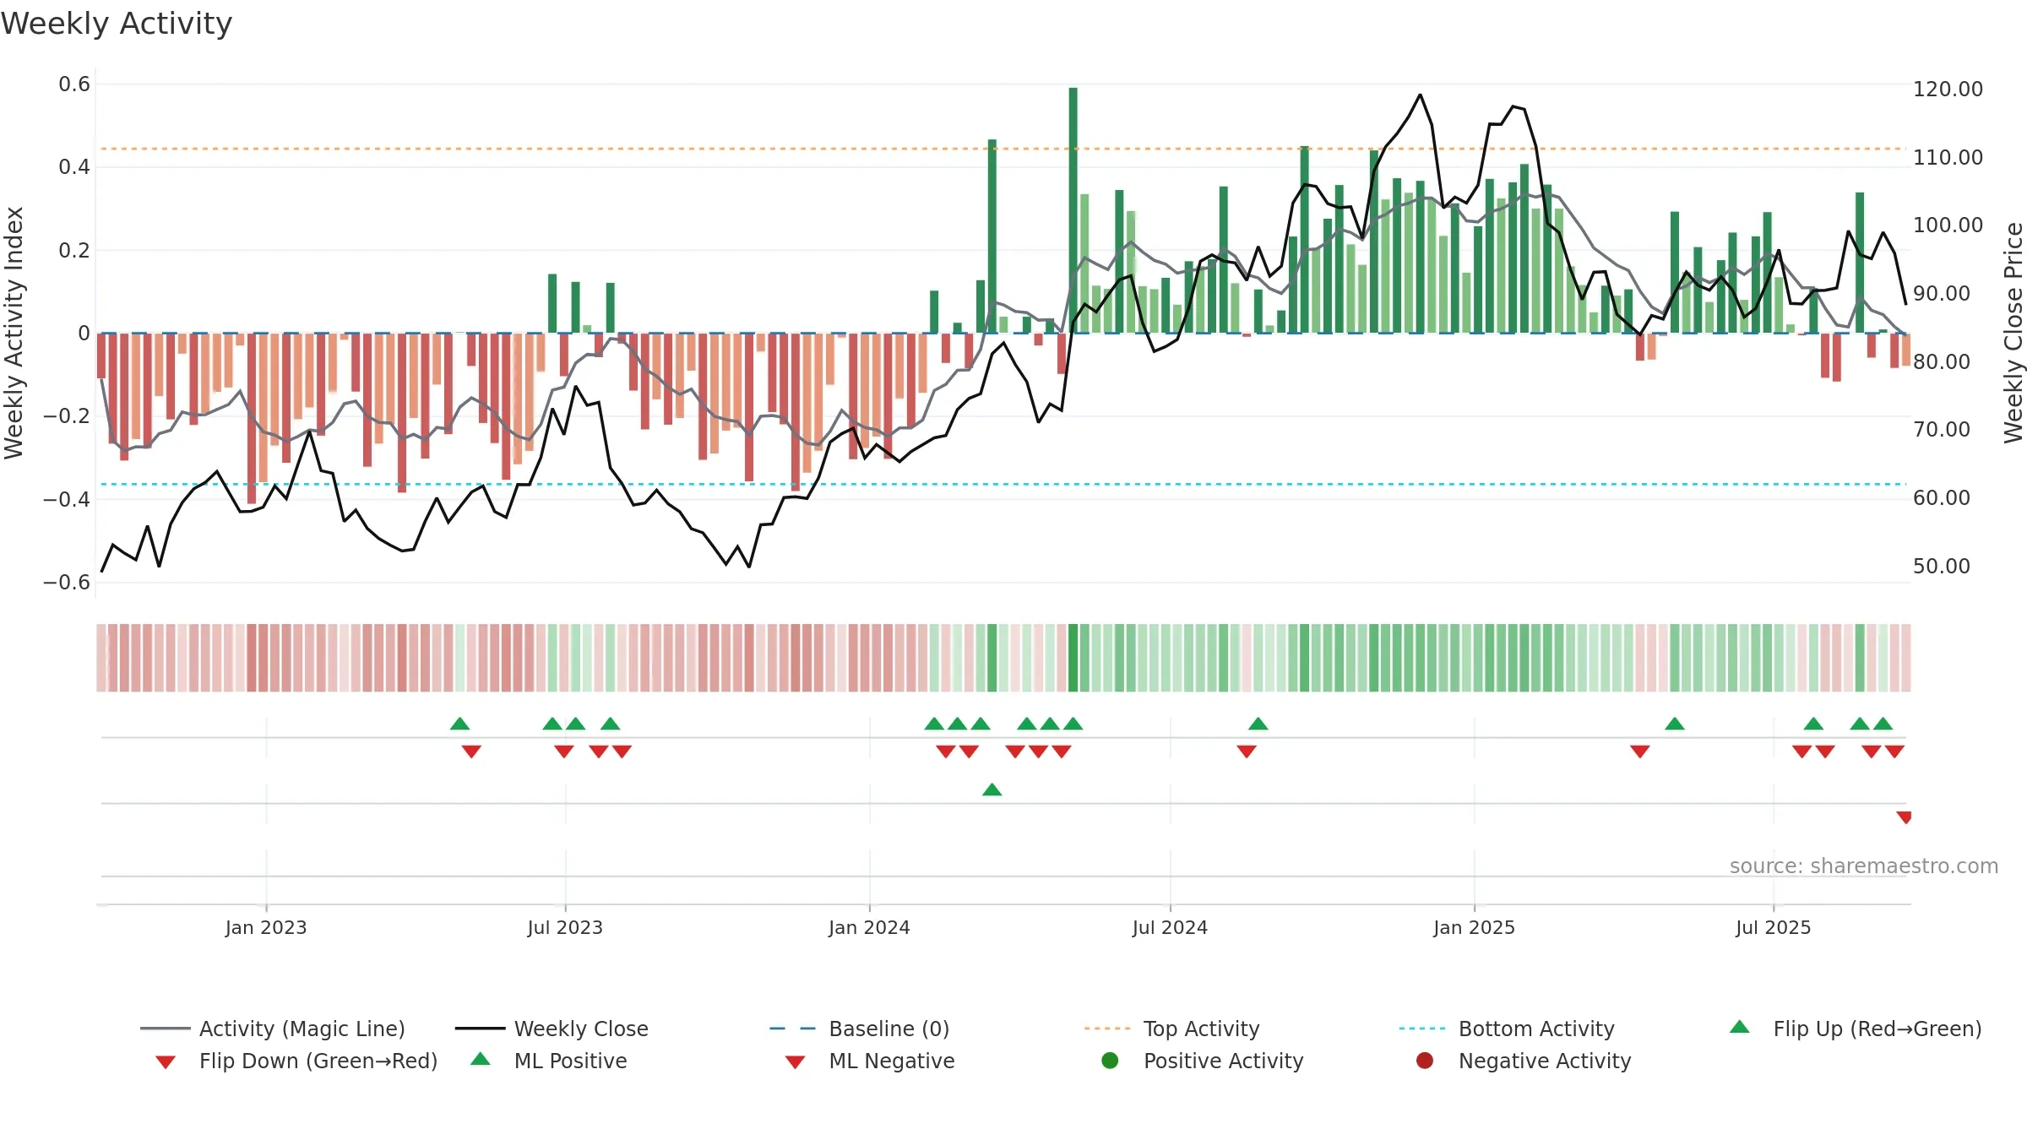Click Flip Down red triangle legend icon
The width and height of the screenshot is (2027, 1140).
pos(166,1061)
